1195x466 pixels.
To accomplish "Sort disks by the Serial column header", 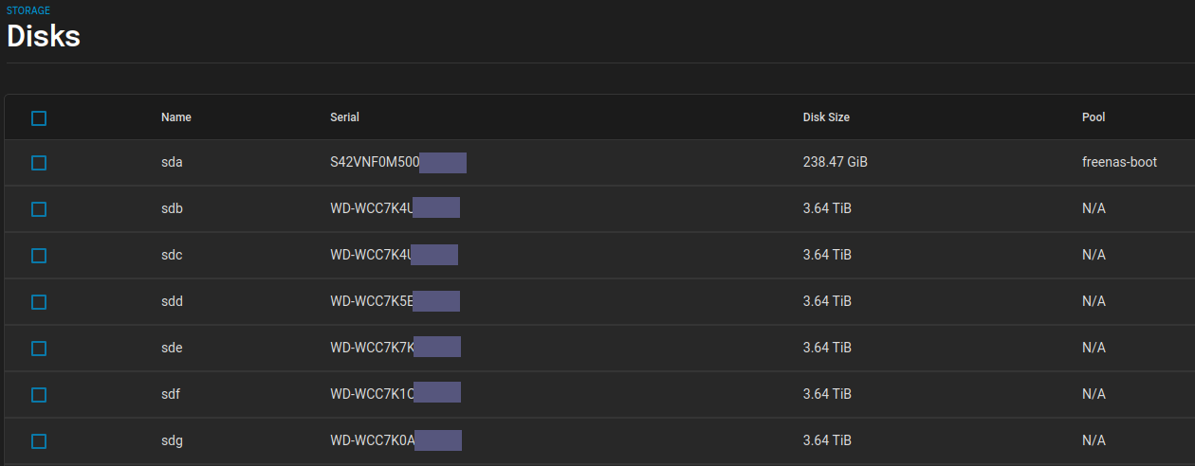I will click(x=344, y=117).
